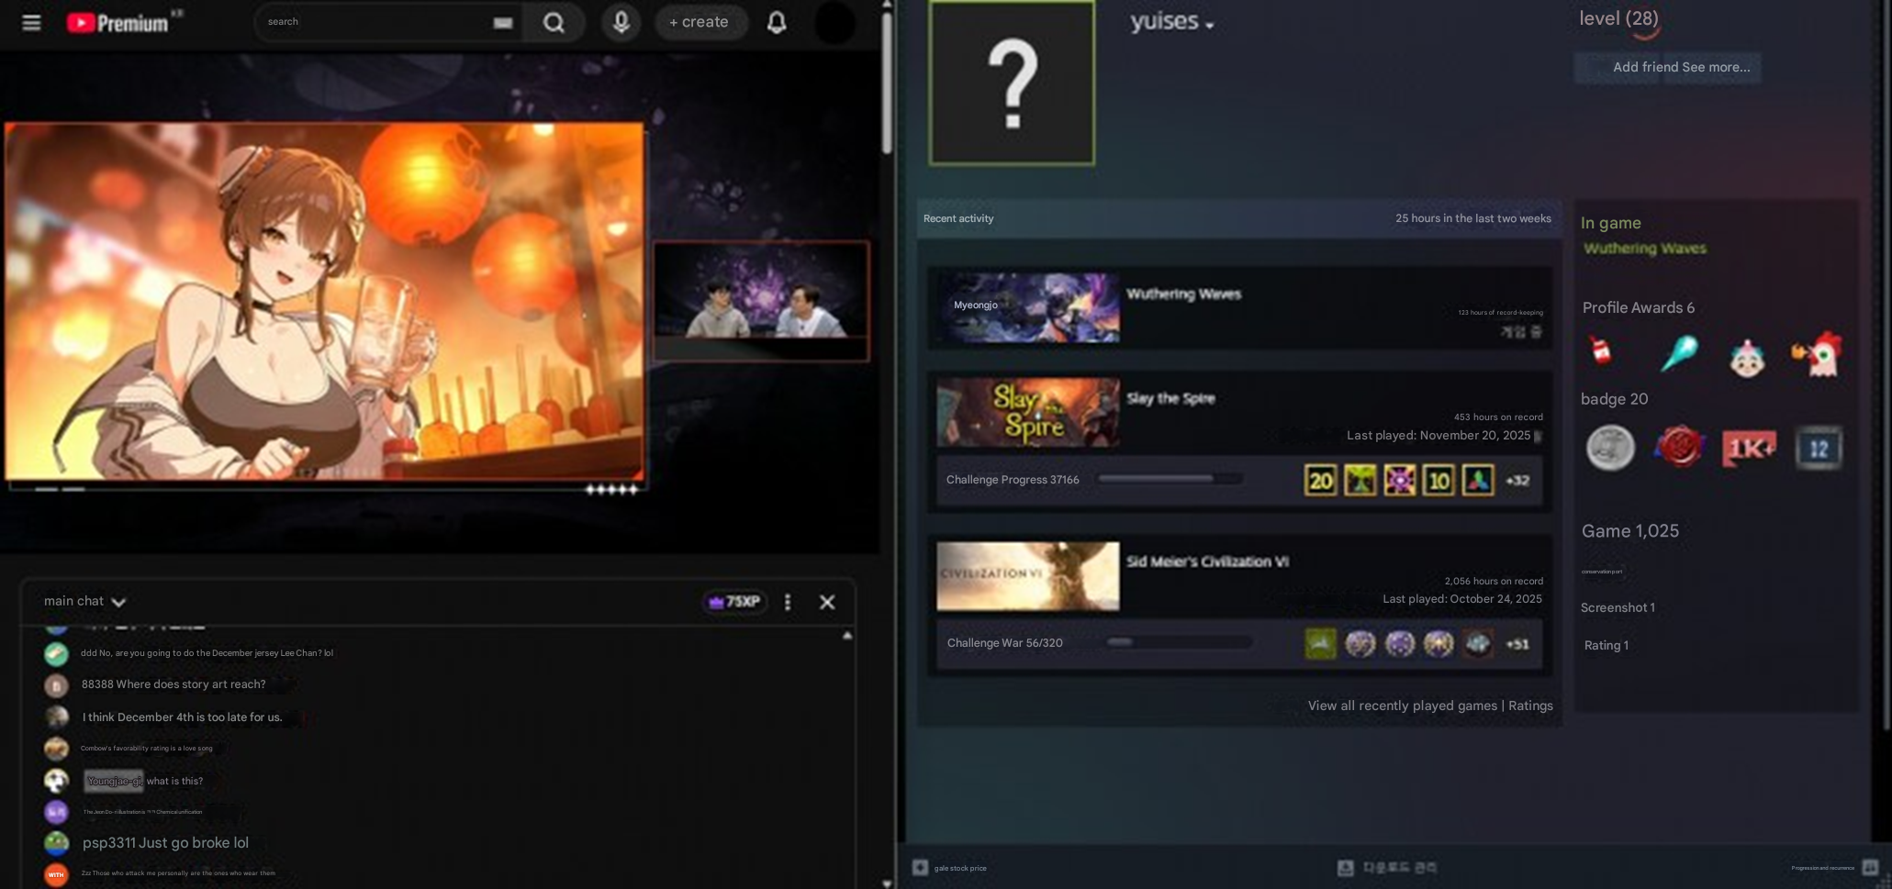Click the purple flower Slay the Spire achievement
Screen dimensions: 1892x889
coord(1400,480)
